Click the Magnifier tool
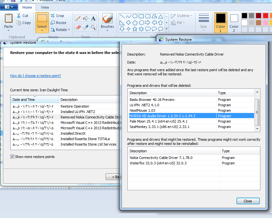Screen dimensions: 272x218 (x=93, y=27)
